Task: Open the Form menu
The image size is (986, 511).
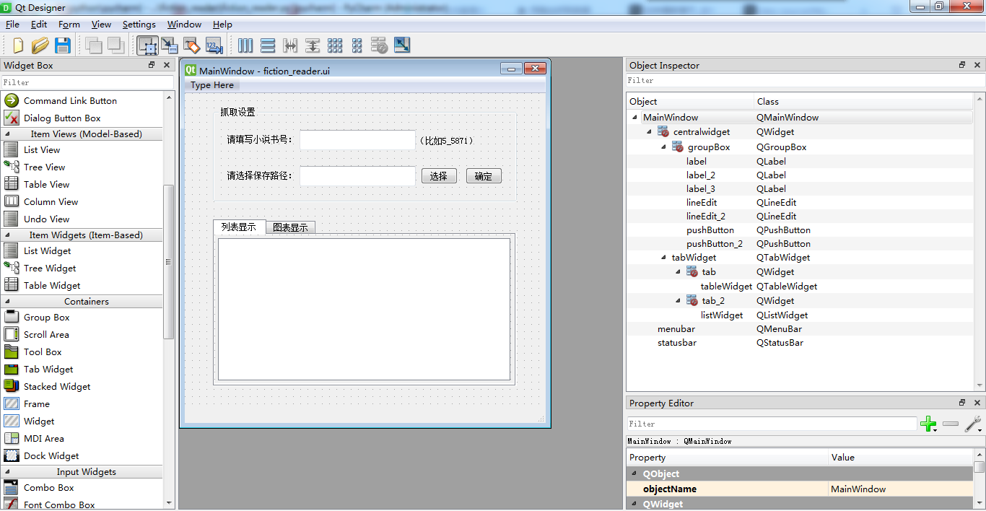Action: pyautogui.click(x=69, y=24)
